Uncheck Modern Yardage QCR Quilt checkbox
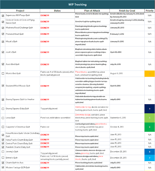 pyautogui.click(x=3, y=168)
